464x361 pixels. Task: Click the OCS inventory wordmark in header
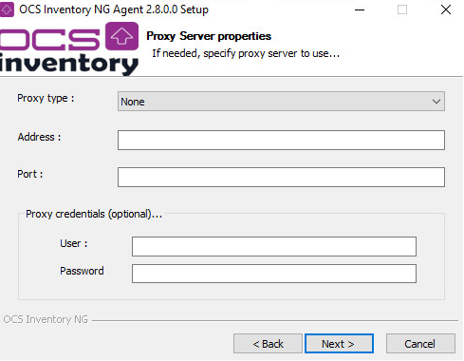click(x=69, y=49)
